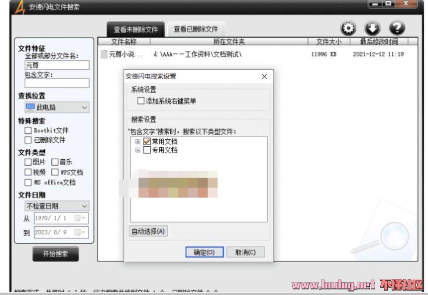
Task: Close the 安德闪电搜索设置 dialog
Action: coord(264,77)
